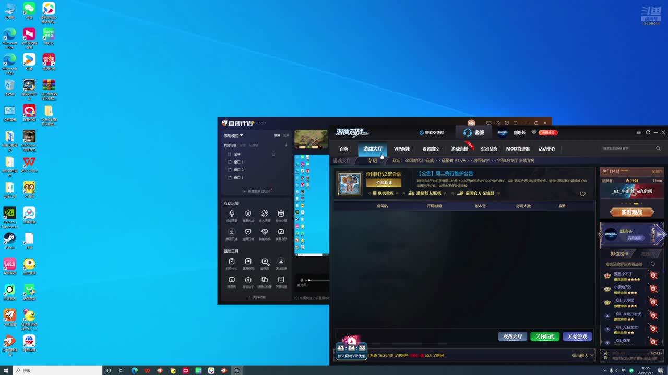This screenshot has height=375, width=668.
Task: Click the multi-user link icon under 互动玩法
Action: [265, 214]
